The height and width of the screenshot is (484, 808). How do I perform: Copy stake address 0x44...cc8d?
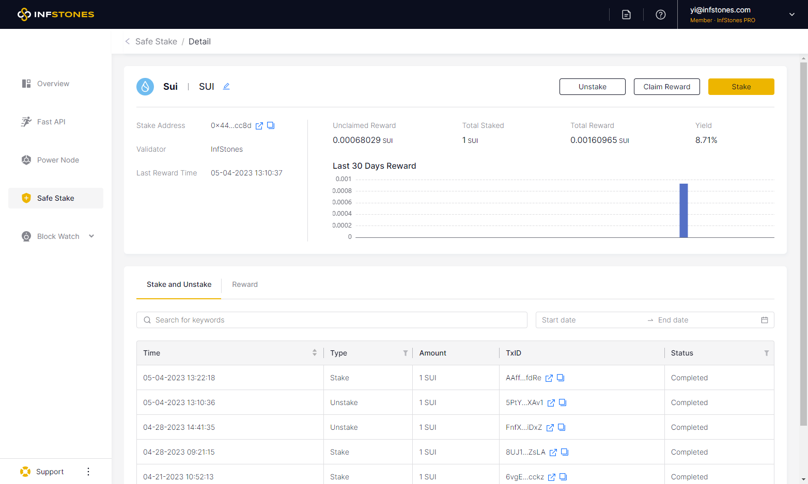click(x=271, y=125)
